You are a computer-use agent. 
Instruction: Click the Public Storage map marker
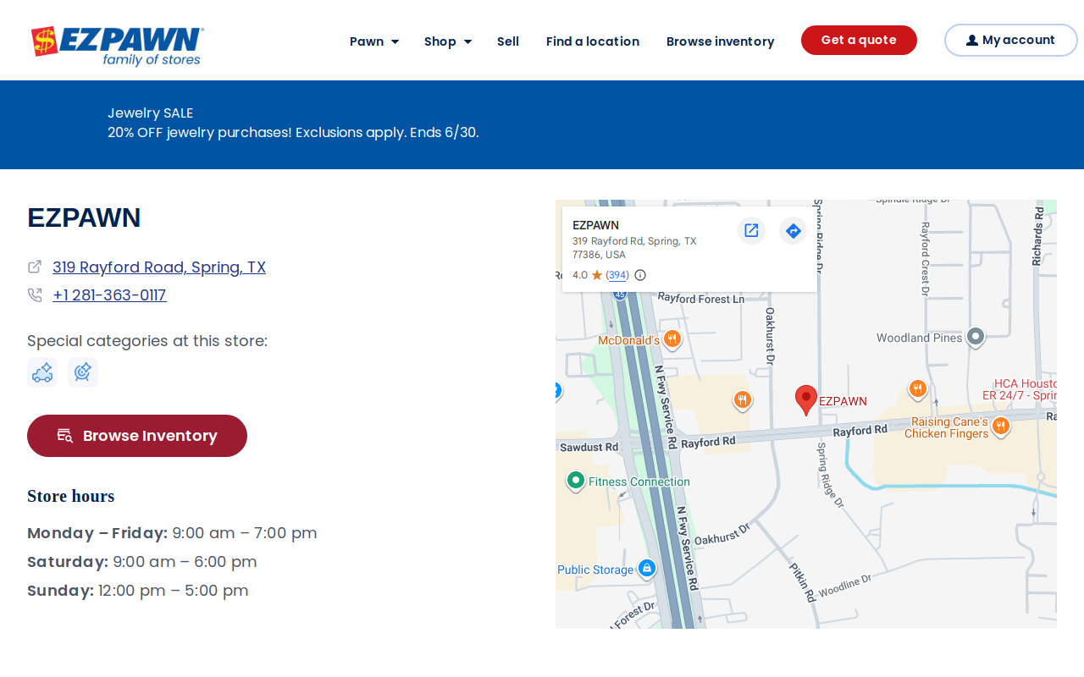[x=647, y=569]
